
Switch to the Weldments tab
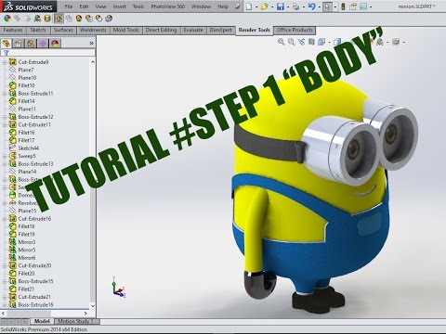pyautogui.click(x=93, y=30)
